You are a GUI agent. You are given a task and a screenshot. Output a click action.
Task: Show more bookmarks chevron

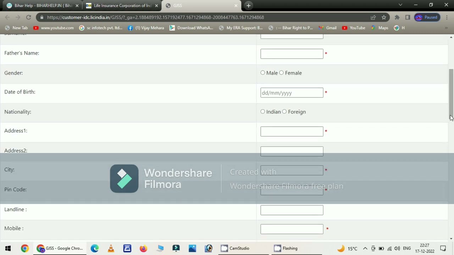click(446, 28)
